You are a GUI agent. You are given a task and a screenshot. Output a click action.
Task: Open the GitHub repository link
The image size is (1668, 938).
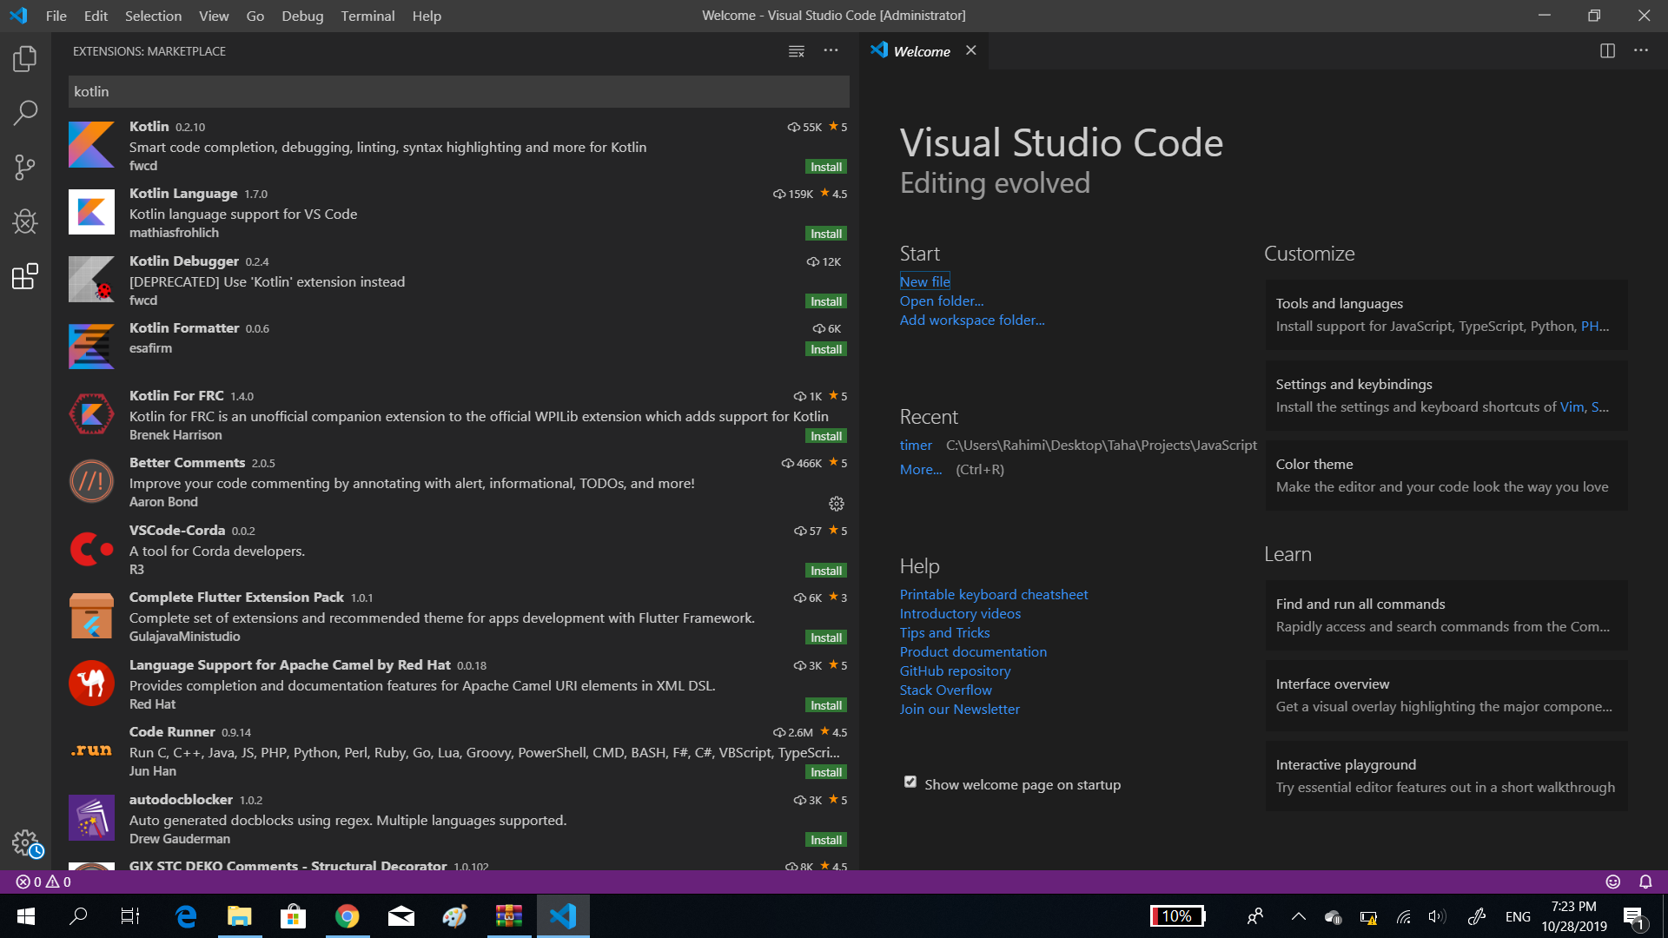(955, 670)
